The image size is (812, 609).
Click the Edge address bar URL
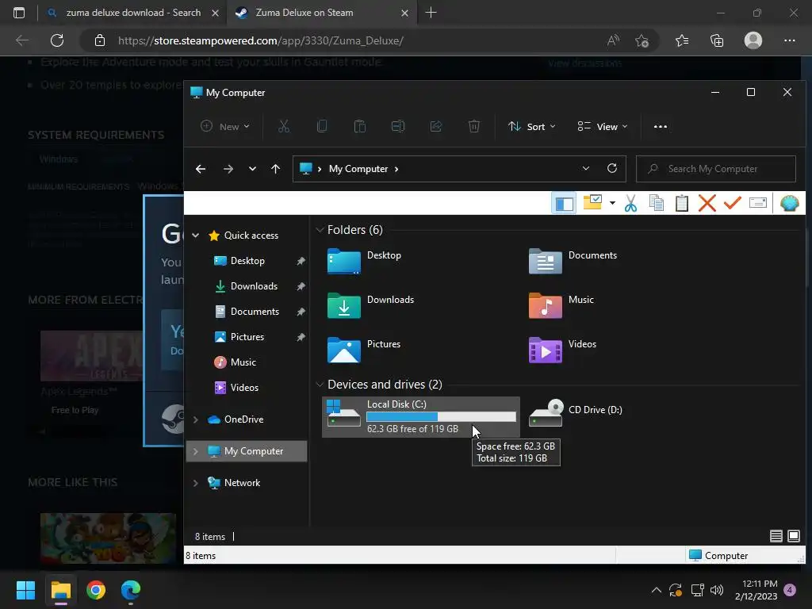click(x=260, y=40)
